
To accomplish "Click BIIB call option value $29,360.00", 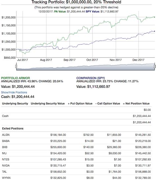I will pyautogui.click(x=114, y=147).
